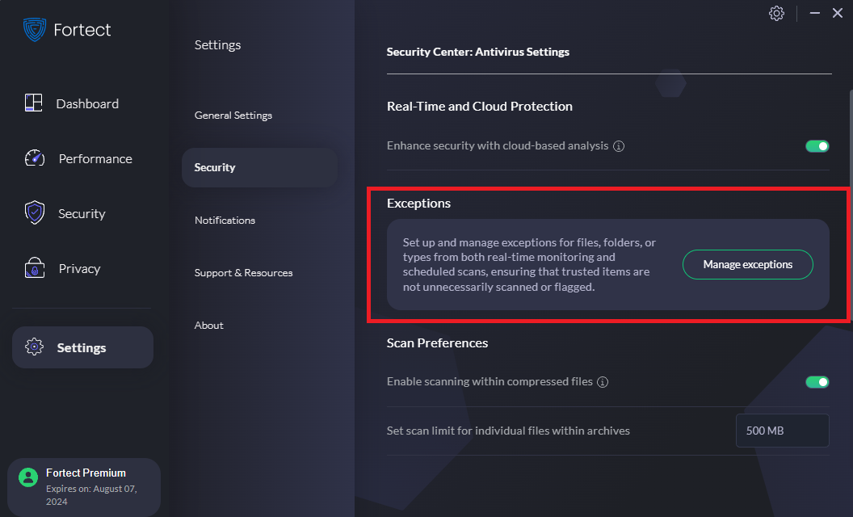Open General Settings
Screen dimensions: 853x517
click(233, 115)
